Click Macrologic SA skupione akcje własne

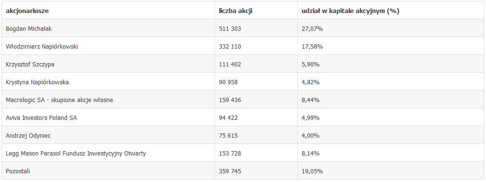coord(59,100)
